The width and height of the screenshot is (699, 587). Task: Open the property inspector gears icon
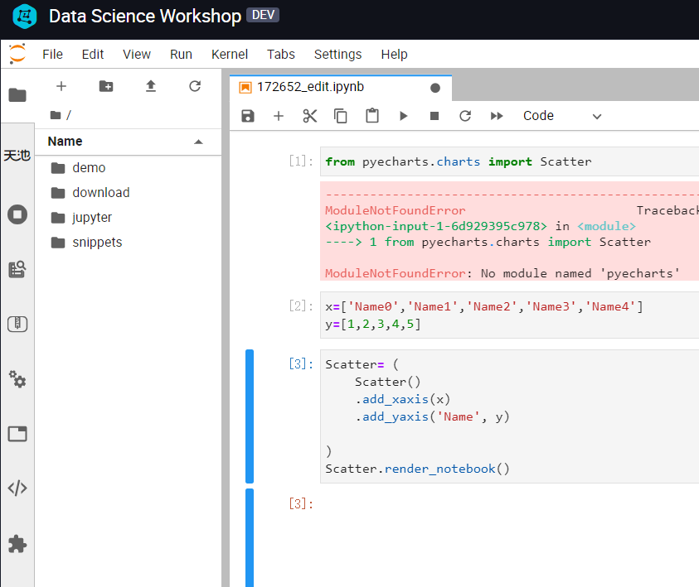pos(17,378)
